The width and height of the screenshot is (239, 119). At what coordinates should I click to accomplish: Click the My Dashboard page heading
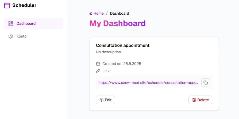click(117, 23)
